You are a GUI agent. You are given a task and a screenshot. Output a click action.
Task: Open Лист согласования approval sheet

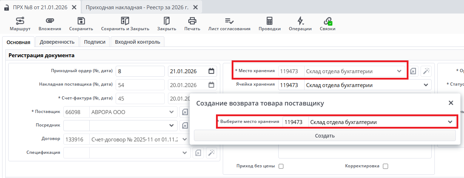(229, 23)
